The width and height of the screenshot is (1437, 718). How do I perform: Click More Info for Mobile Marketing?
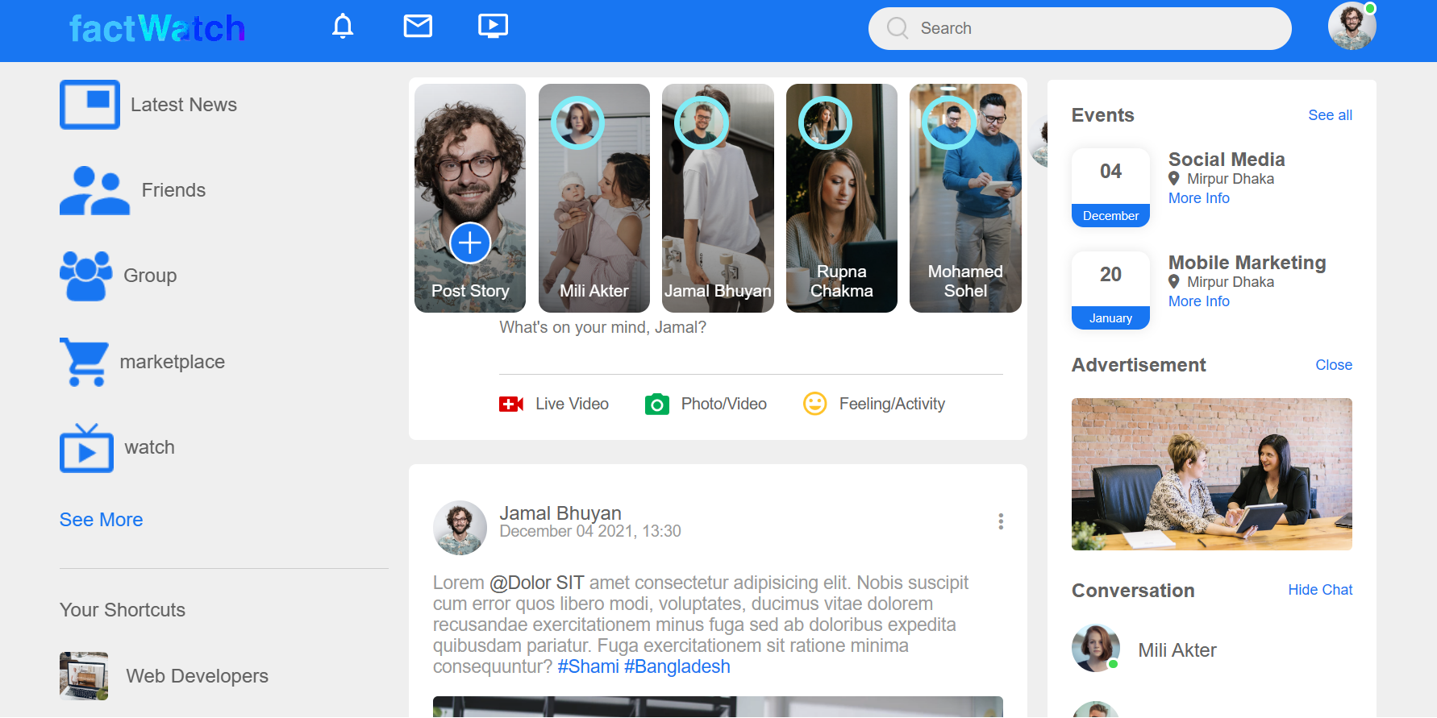point(1199,301)
